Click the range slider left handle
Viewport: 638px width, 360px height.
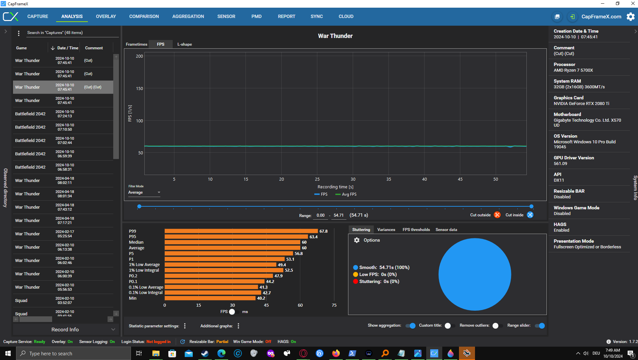point(139,207)
